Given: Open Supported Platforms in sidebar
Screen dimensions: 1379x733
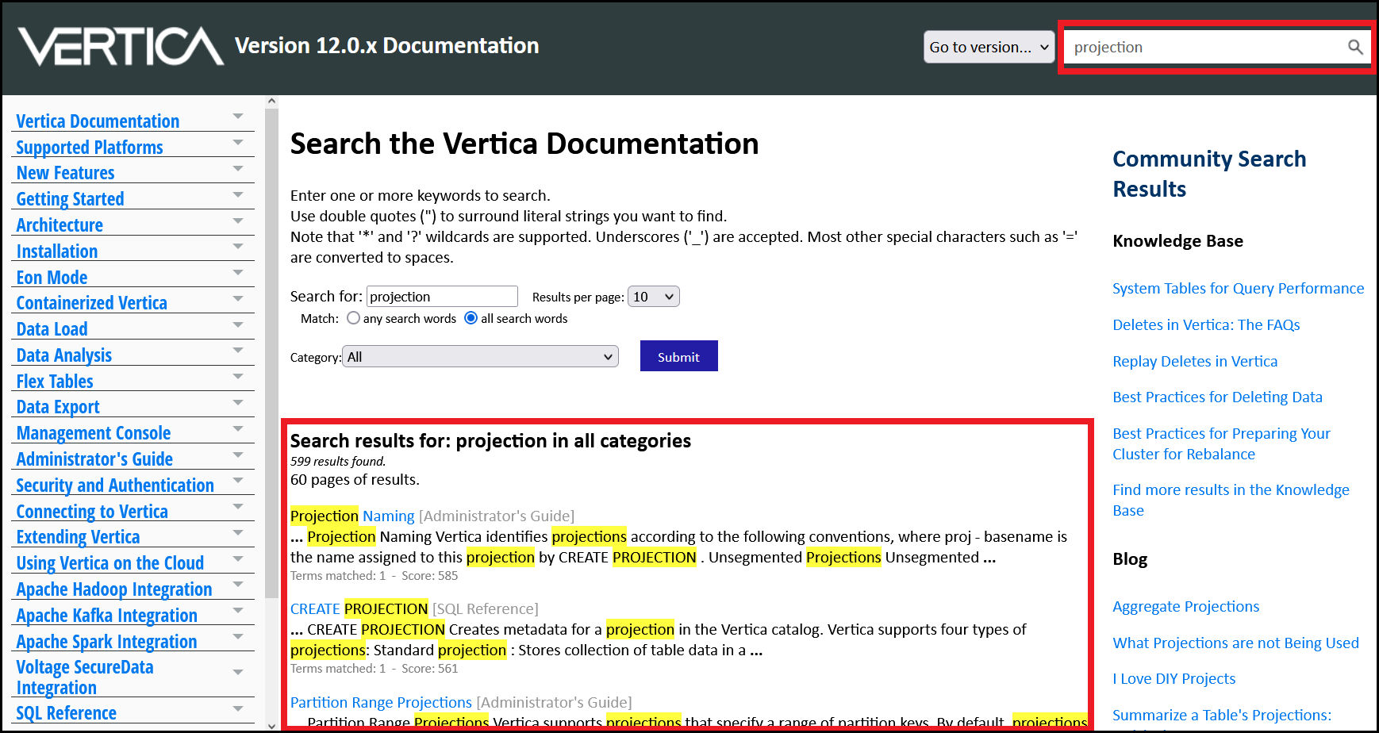Looking at the screenshot, I should [89, 148].
